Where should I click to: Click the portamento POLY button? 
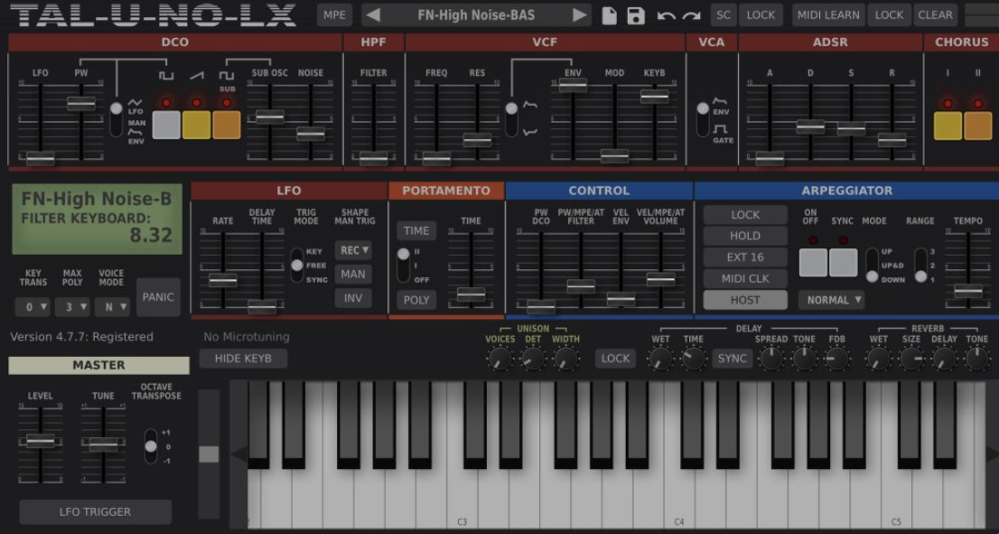[416, 300]
